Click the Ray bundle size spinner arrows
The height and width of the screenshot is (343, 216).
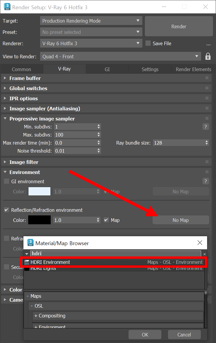coord(207,142)
